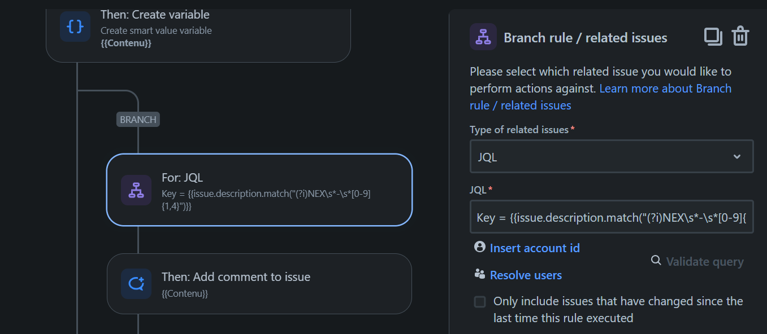767x334 pixels.
Task: Click the Resolve users link
Action: pos(526,275)
